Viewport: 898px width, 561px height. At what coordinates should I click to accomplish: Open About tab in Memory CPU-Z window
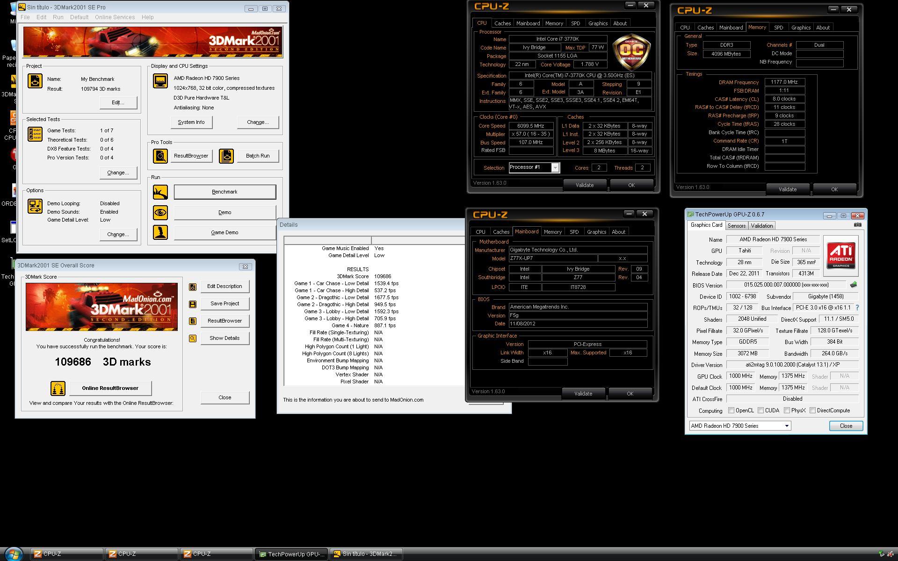(823, 28)
